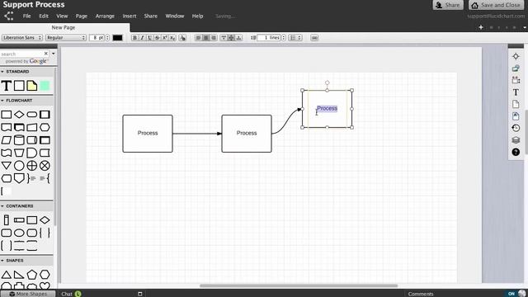Screen dimensions: 528x297
Task: Open the File menu
Action: click(x=26, y=16)
